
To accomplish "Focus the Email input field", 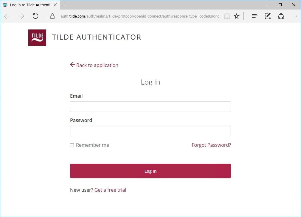I will (150, 107).
